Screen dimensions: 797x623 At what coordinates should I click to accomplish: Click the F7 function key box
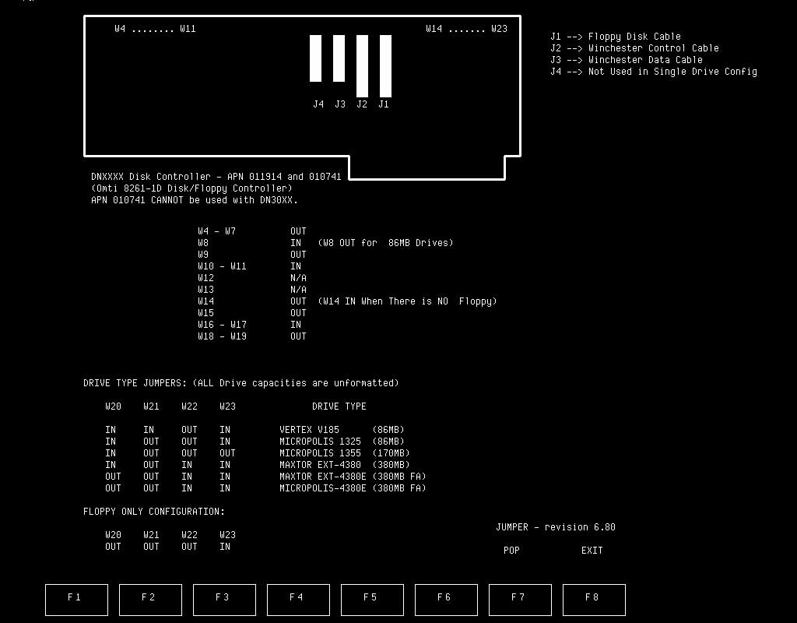tap(519, 599)
